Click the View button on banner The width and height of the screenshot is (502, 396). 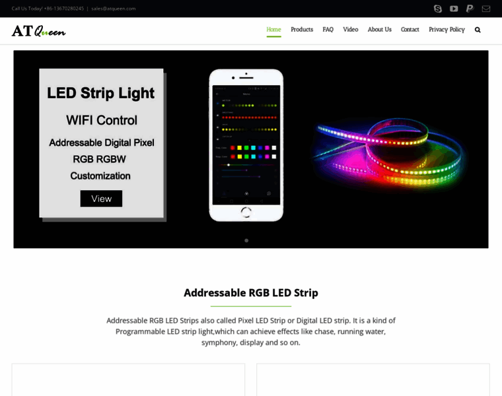click(101, 199)
